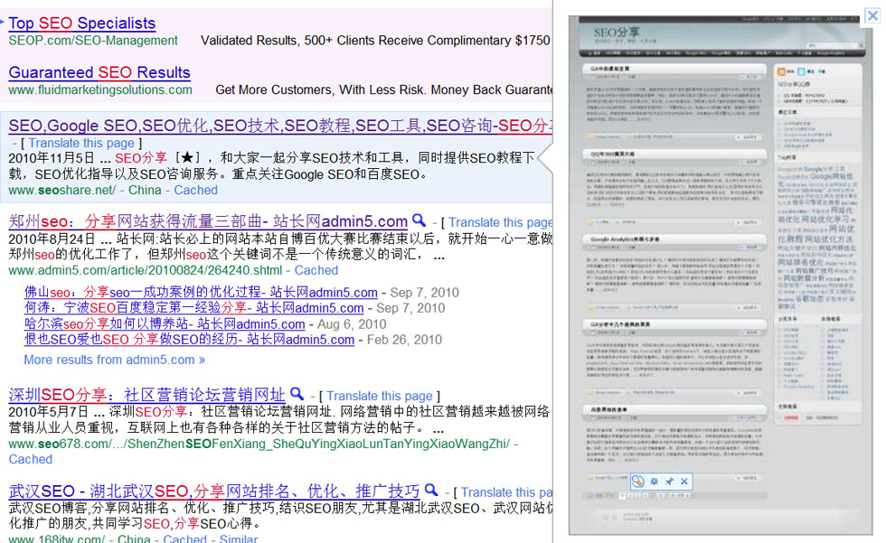
Task: Open the 郑州seo admin5.com result title
Action: tap(208, 221)
